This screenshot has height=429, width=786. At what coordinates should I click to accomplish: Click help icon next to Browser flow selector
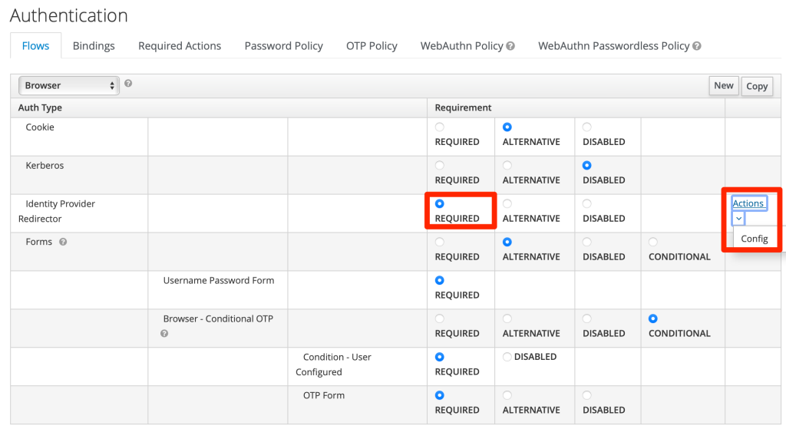(128, 84)
